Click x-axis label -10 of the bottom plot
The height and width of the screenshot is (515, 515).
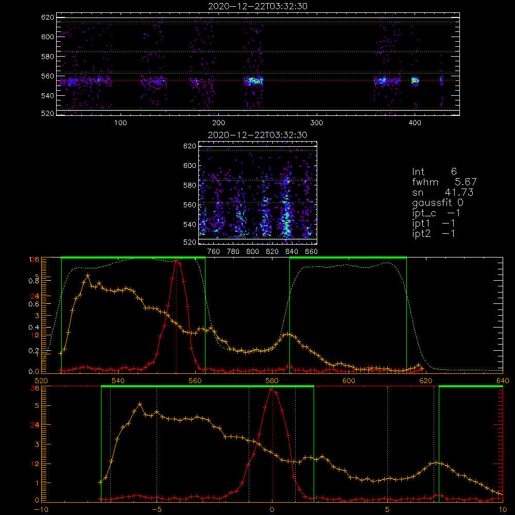tap(41, 510)
